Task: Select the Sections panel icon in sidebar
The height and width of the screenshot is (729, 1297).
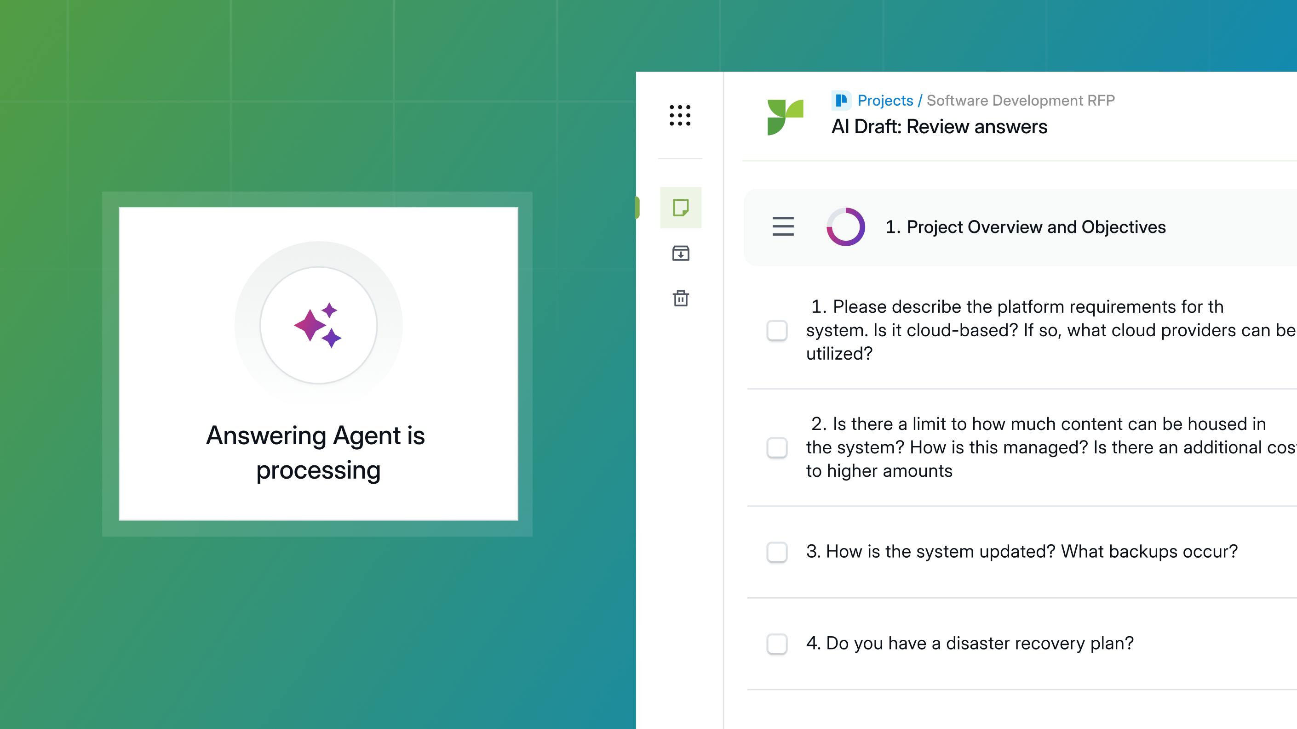Action: (x=681, y=207)
